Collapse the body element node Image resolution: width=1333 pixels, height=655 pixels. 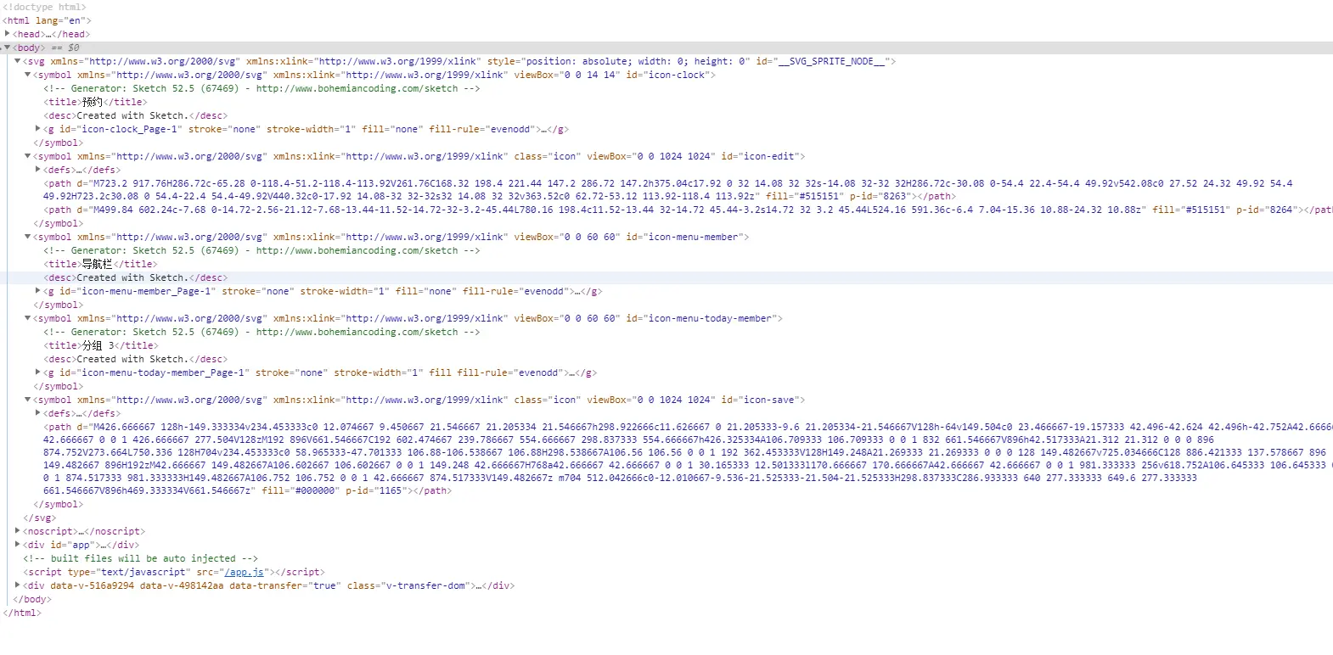(x=8, y=48)
